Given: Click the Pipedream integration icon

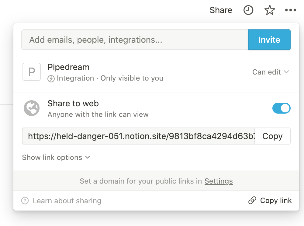Looking at the screenshot, I should 32,72.
